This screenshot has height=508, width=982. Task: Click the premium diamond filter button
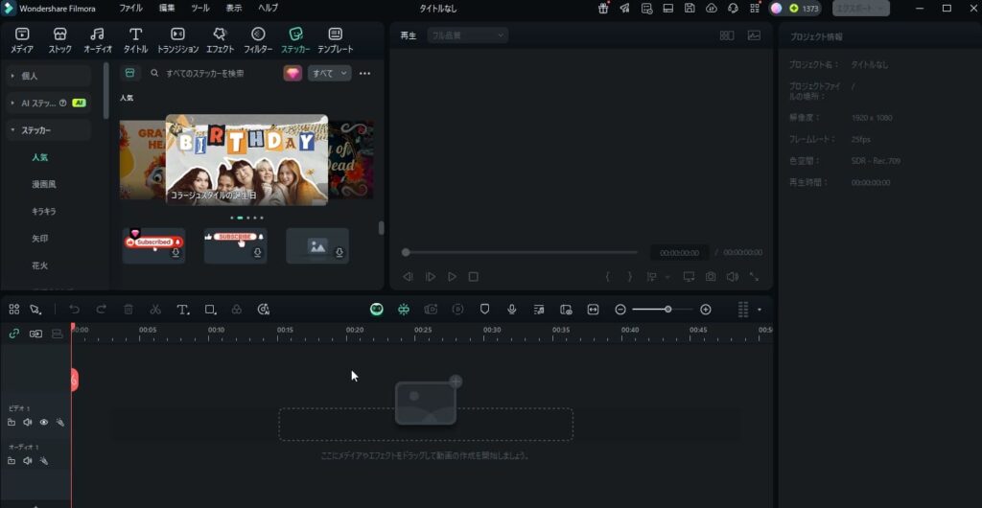[292, 73]
